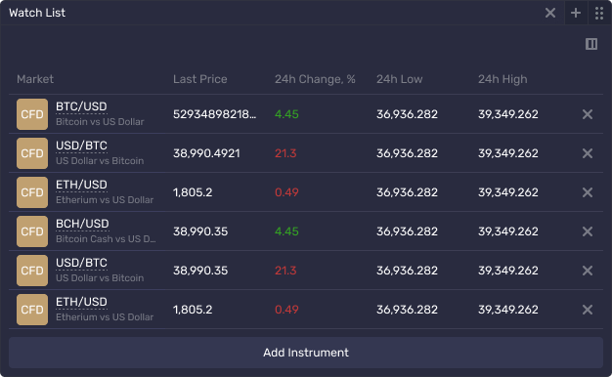Sort by Last Price column header
612x377 pixels.
pos(199,79)
